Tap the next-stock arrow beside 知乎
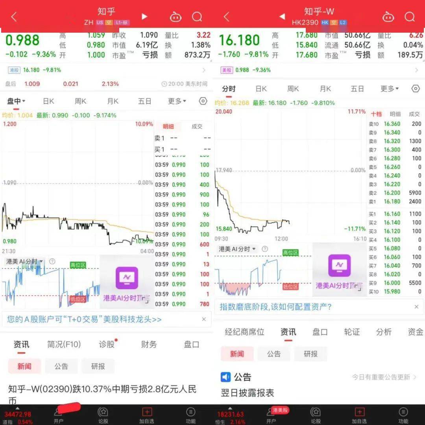Image resolution: width=425 pixels, height=425 pixels. (144, 17)
